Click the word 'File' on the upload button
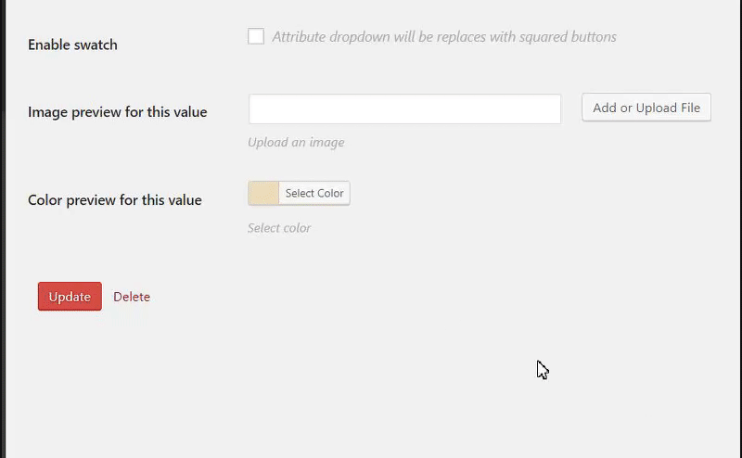Image resolution: width=742 pixels, height=458 pixels. tap(689, 108)
